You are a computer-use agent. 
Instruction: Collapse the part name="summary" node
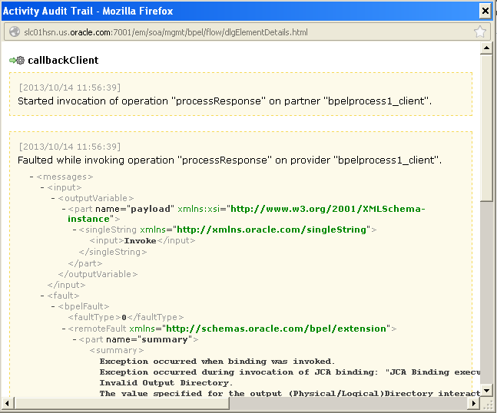[x=75, y=339]
